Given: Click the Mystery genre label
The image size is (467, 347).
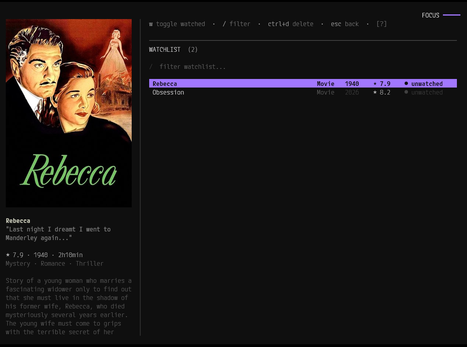Looking at the screenshot, I should [x=18, y=264].
